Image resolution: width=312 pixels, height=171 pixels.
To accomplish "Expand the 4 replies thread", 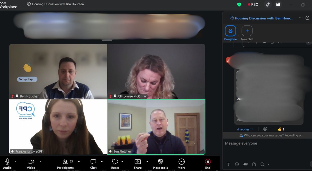I will pyautogui.click(x=245, y=129).
